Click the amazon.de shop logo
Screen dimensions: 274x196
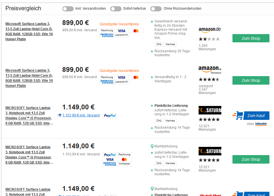(x=210, y=30)
